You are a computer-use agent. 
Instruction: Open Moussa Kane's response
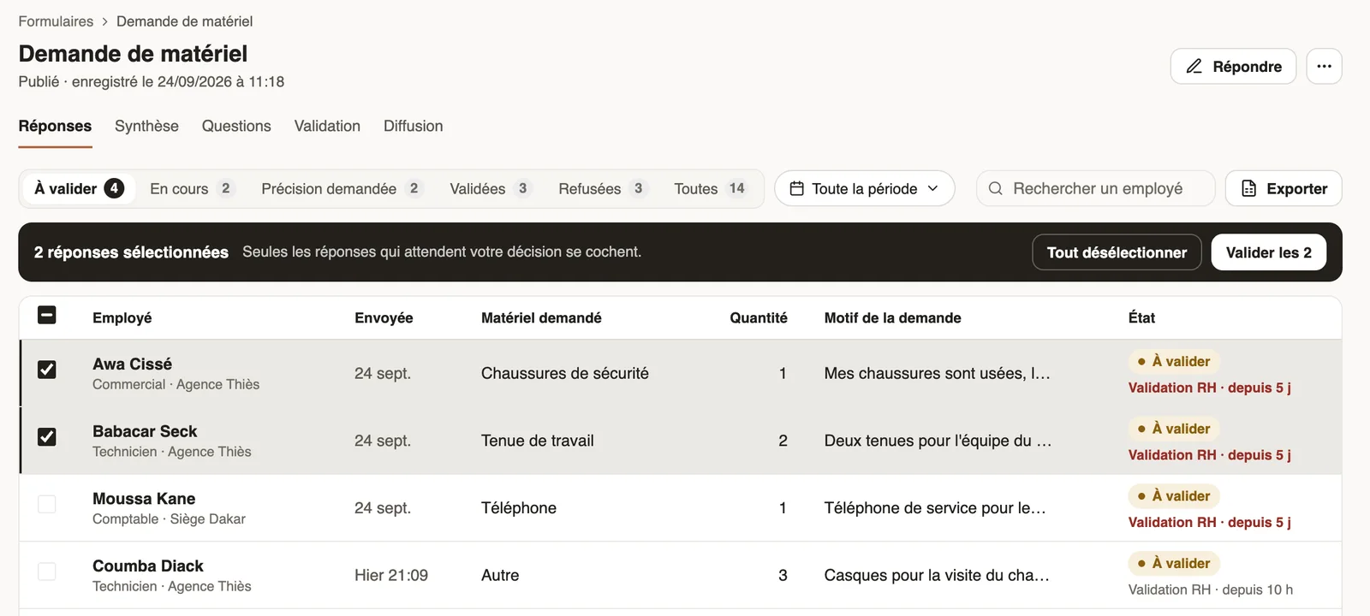point(681,507)
